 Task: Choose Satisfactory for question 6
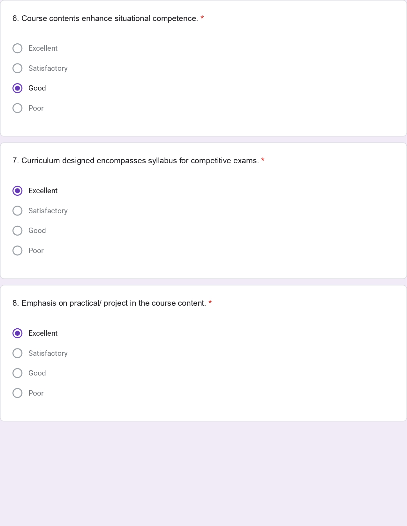[x=18, y=68]
